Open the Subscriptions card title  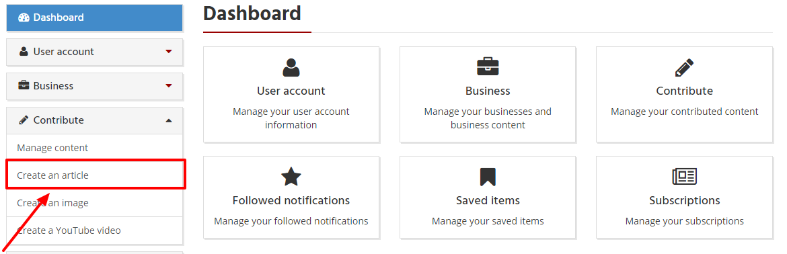pyautogui.click(x=684, y=200)
